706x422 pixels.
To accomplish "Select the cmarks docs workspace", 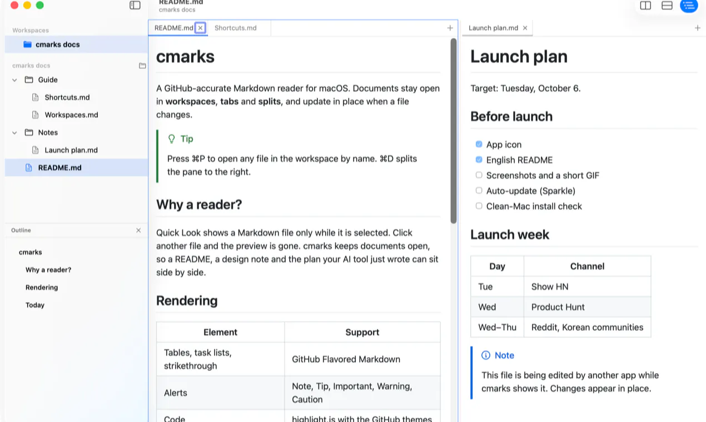I will pos(77,44).
